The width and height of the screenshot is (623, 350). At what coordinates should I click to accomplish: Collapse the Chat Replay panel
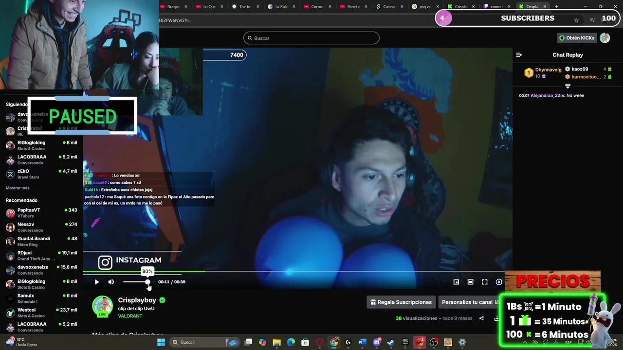(x=519, y=55)
